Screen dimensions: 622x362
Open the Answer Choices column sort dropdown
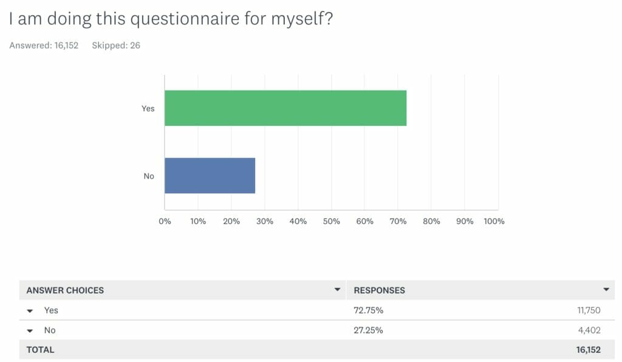(x=337, y=290)
